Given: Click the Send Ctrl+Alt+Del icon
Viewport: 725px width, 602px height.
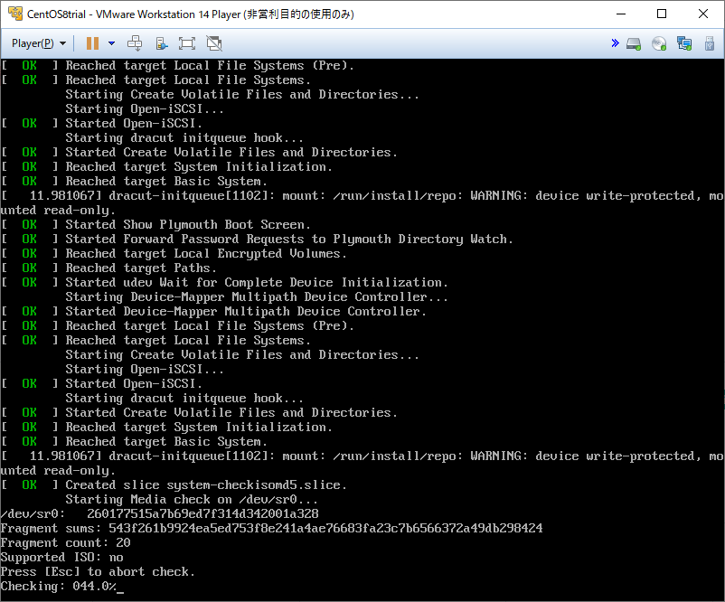Looking at the screenshot, I should 135,43.
